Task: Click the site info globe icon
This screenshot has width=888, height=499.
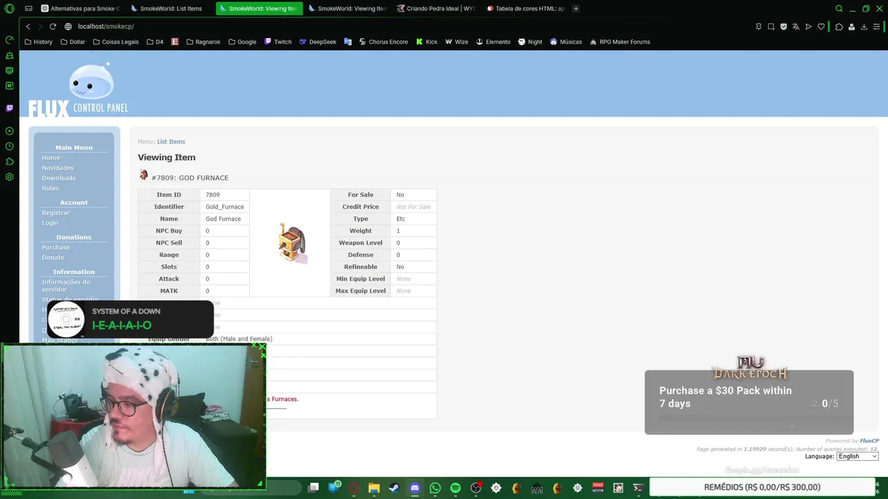Action: tap(68, 26)
